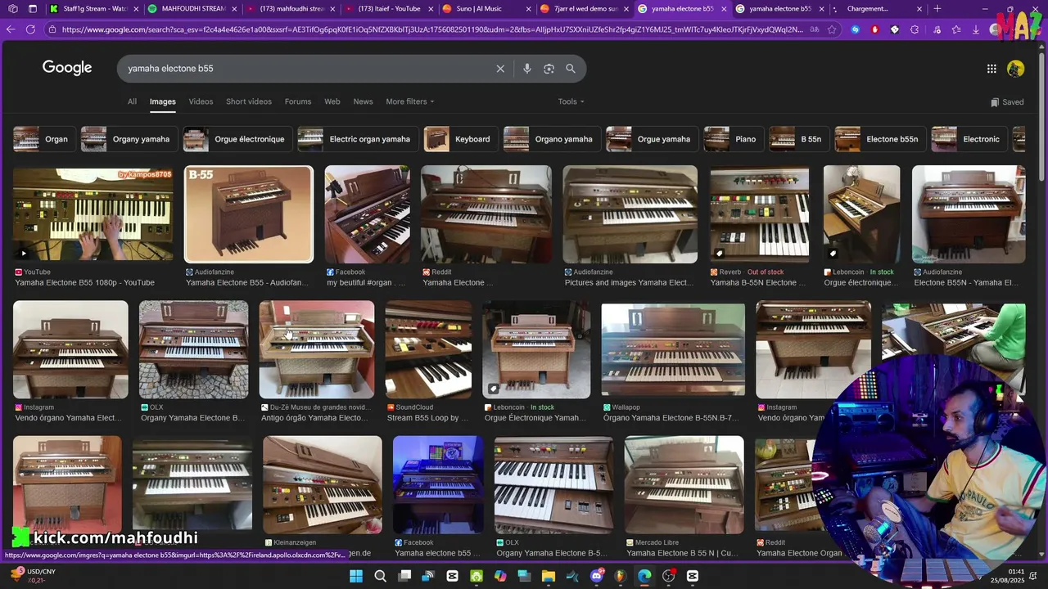Open 'Electone B55N - Yamaha El...' link

pos(966,283)
